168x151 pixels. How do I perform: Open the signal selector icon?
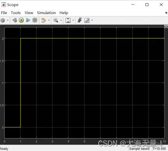click(44, 20)
